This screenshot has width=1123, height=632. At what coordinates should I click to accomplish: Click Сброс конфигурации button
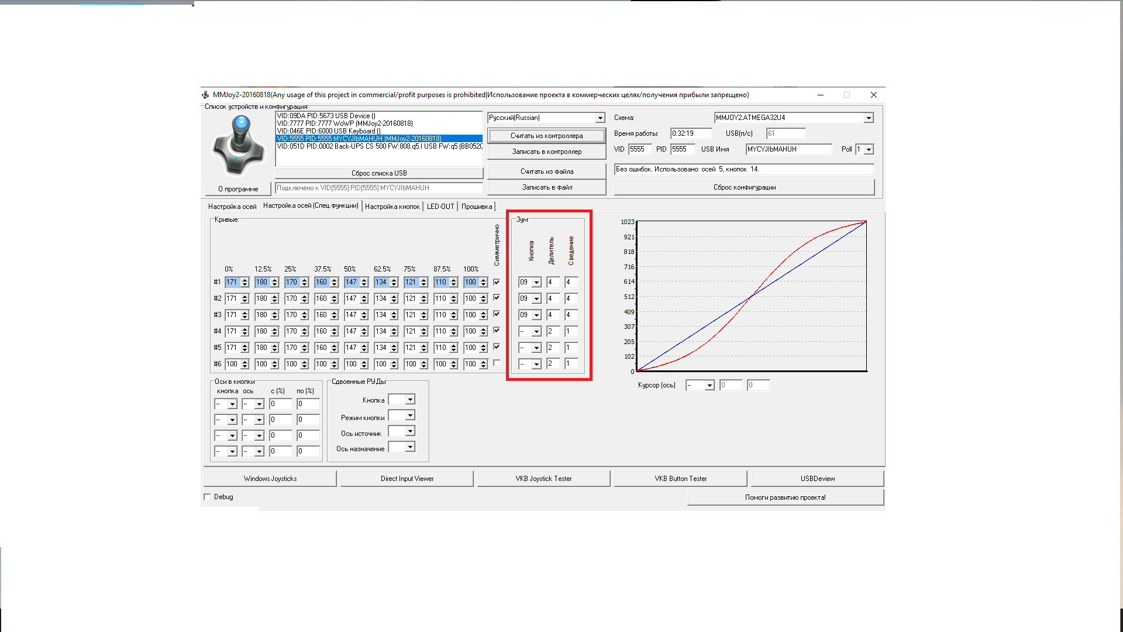pos(744,187)
